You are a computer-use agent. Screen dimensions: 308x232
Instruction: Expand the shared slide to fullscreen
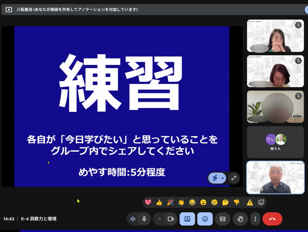coord(234,178)
